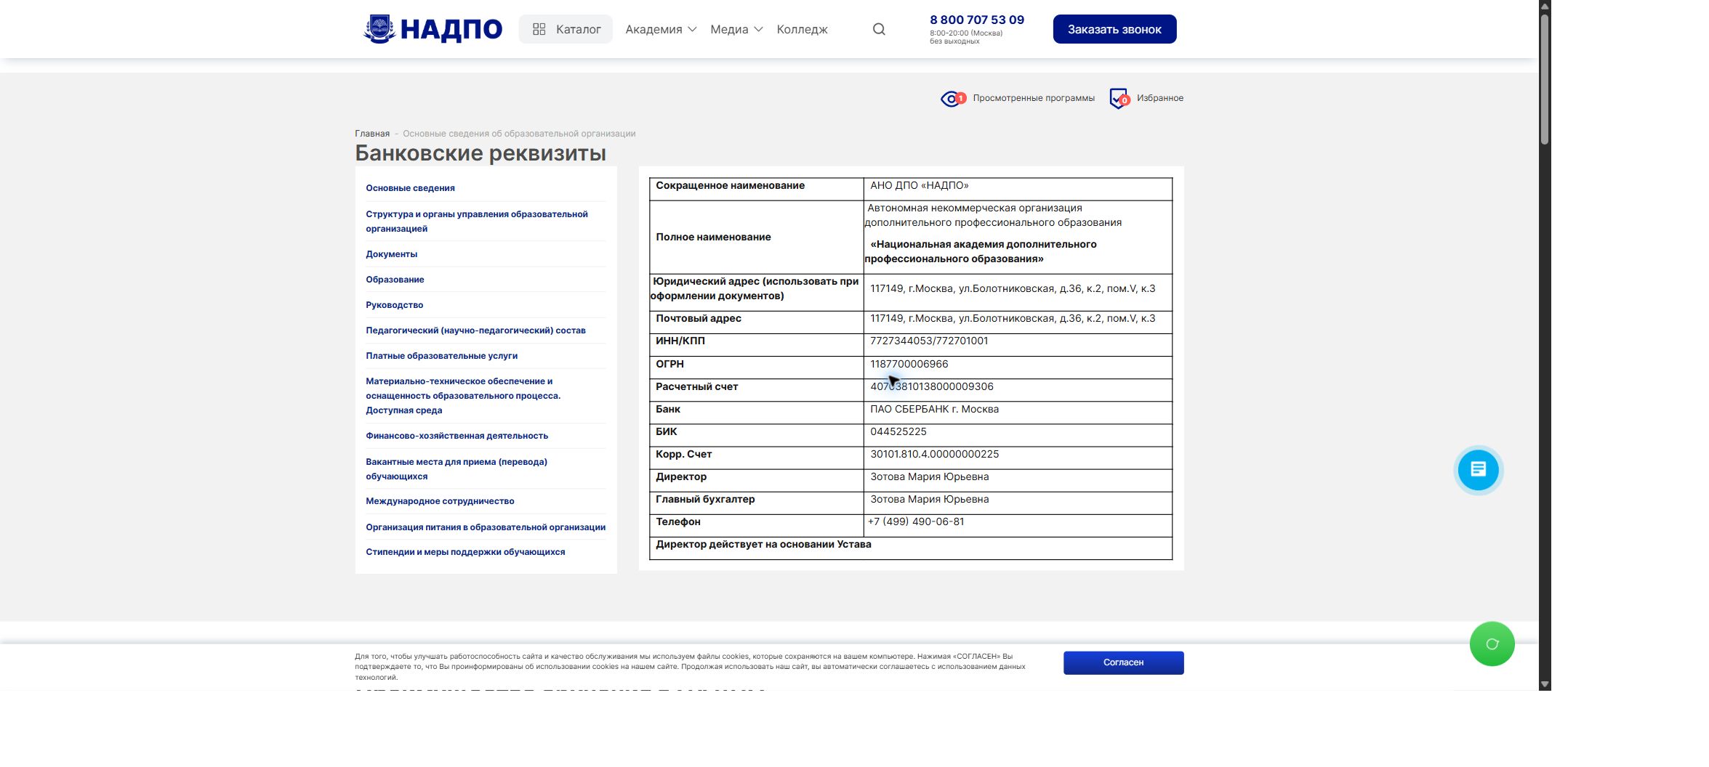Open Вакантные места для приема link
This screenshot has height=767, width=1709.
tap(457, 469)
